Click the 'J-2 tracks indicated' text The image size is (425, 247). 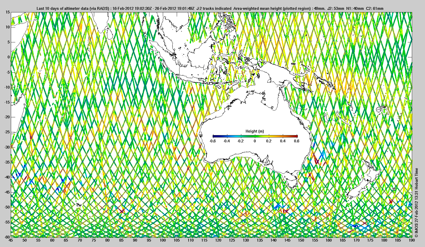tap(214, 9)
